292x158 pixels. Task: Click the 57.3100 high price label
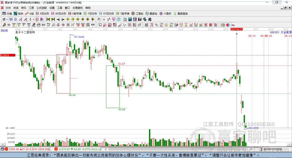(79, 37)
